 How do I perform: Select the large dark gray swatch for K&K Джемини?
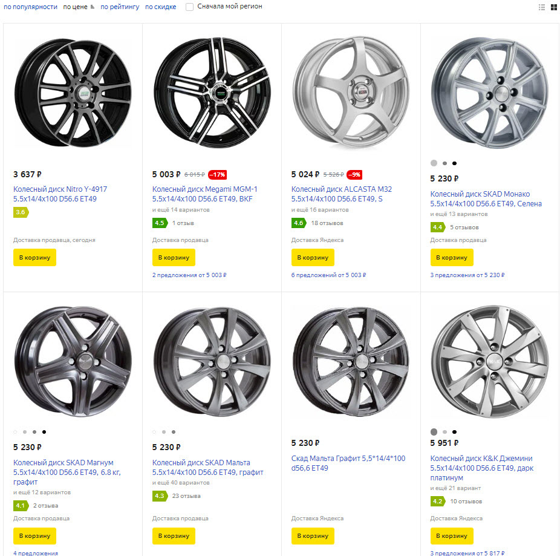tap(434, 432)
